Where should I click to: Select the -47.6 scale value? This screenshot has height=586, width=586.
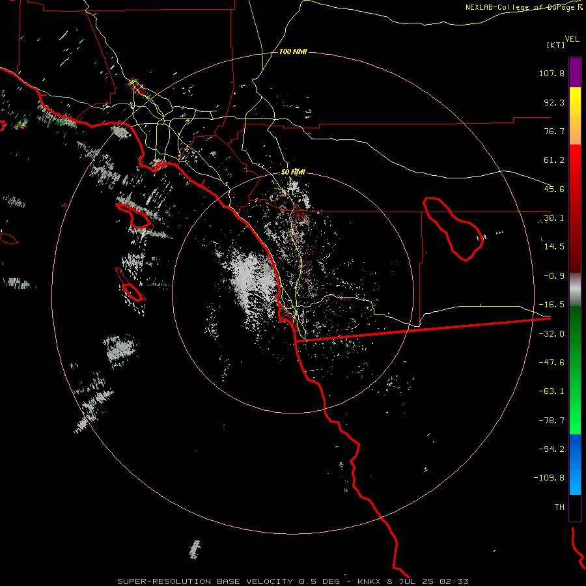point(551,363)
